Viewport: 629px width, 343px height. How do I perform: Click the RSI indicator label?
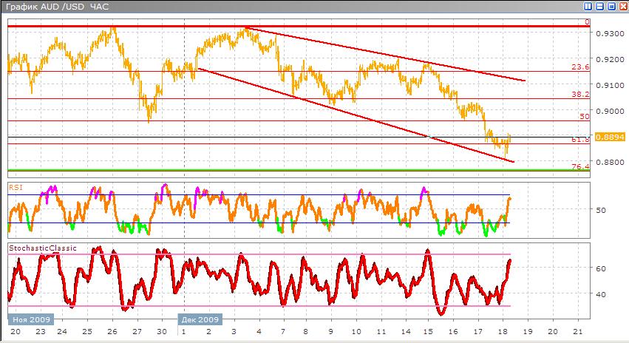click(15, 188)
